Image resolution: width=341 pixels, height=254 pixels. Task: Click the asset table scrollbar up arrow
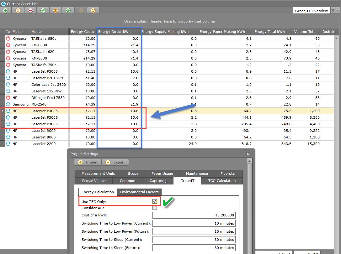pyautogui.click(x=336, y=39)
